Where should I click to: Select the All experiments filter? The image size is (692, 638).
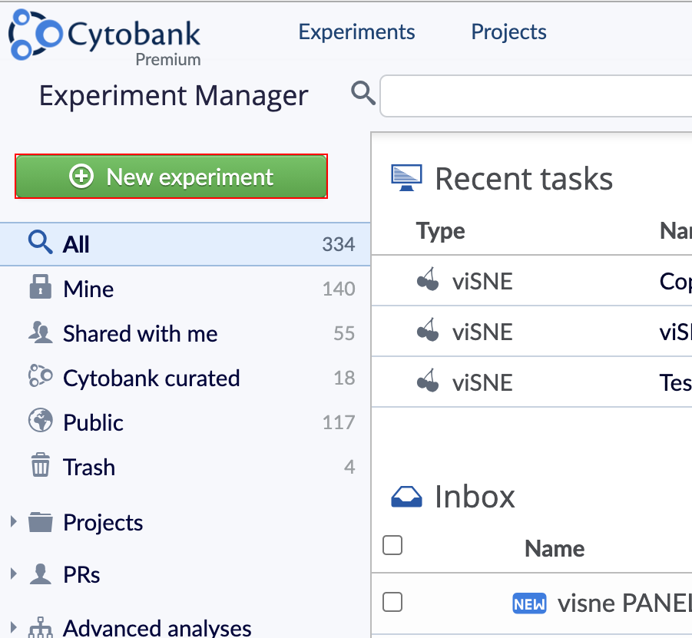click(185, 244)
